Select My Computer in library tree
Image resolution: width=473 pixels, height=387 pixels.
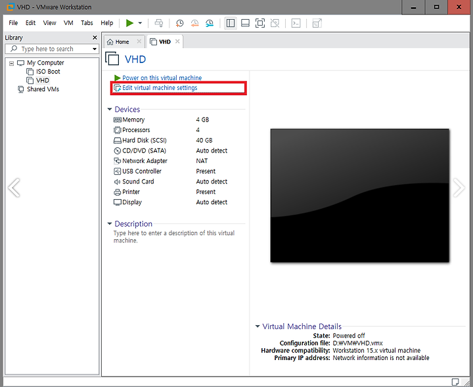[45, 62]
